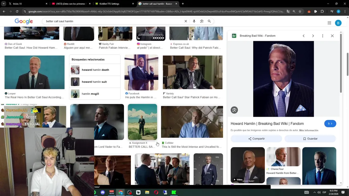Reload the current page
Screen dimensions: 349x196
click(17, 11)
